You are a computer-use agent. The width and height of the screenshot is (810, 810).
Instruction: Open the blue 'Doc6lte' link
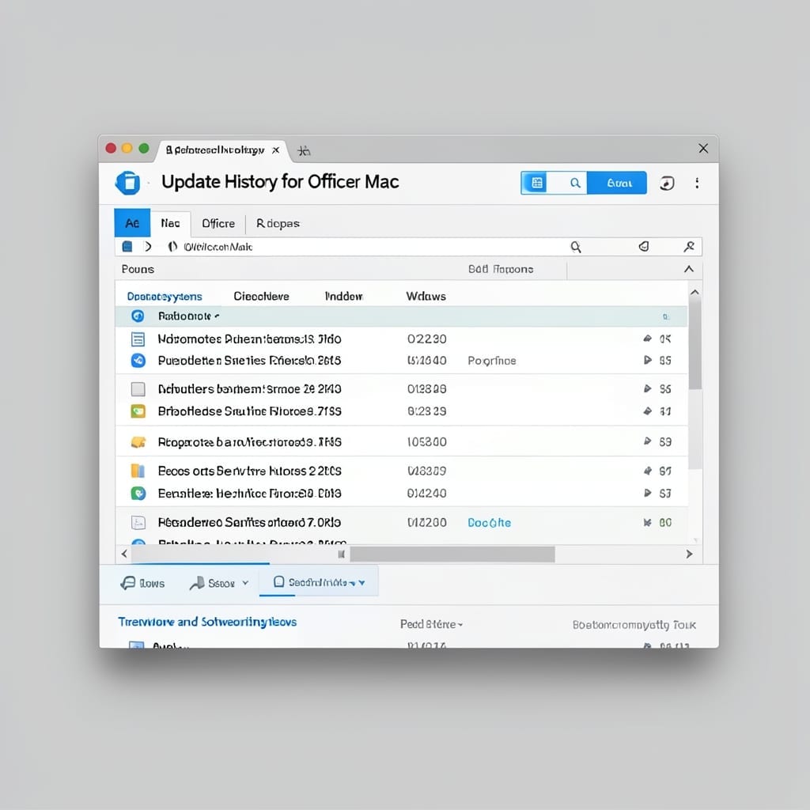pos(489,523)
